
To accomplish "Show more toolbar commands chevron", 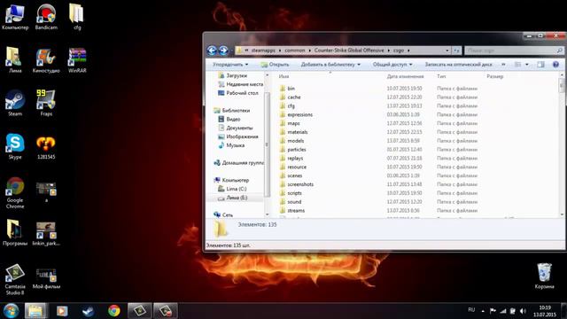I will coord(503,65).
